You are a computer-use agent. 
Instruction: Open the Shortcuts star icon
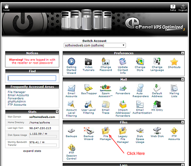[174, 62]
